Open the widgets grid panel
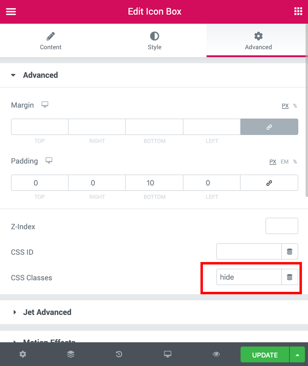This screenshot has height=366, width=308. point(298,12)
